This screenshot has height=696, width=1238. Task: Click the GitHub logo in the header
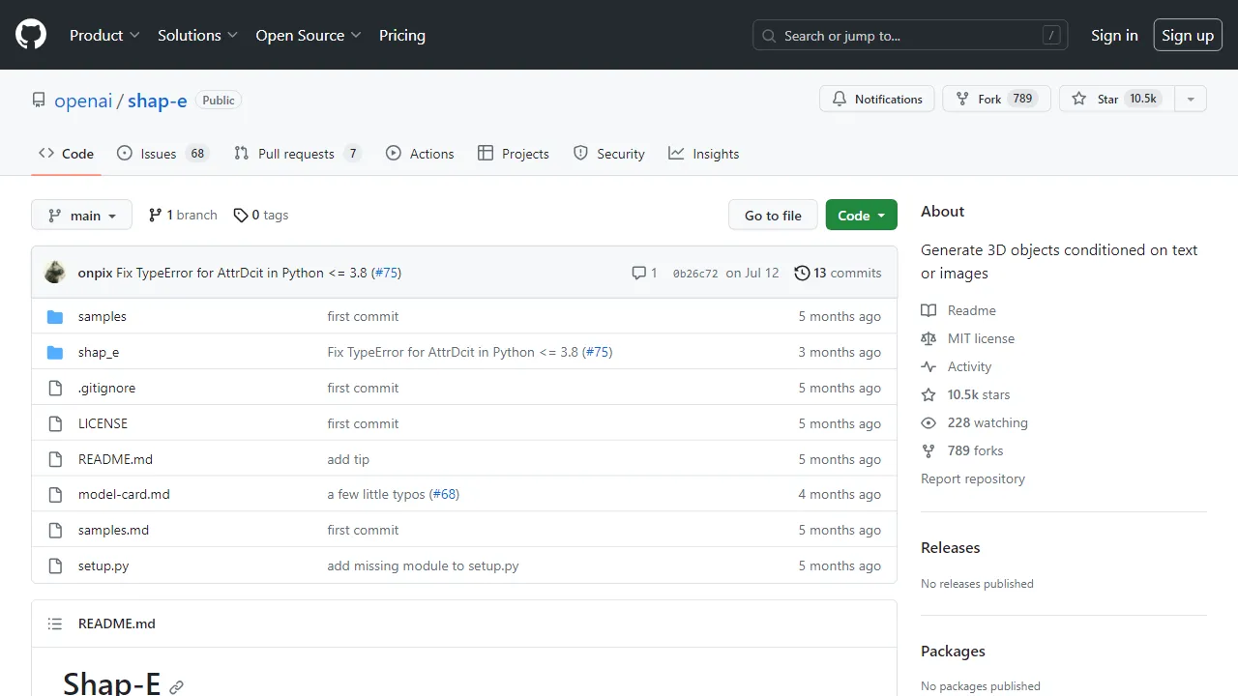pyautogui.click(x=31, y=35)
